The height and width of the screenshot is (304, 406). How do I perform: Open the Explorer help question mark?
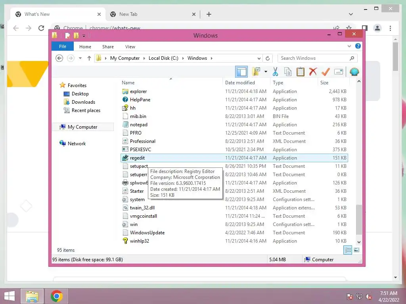click(x=358, y=46)
